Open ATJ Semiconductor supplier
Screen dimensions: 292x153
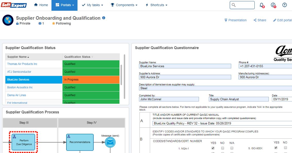point(19,72)
